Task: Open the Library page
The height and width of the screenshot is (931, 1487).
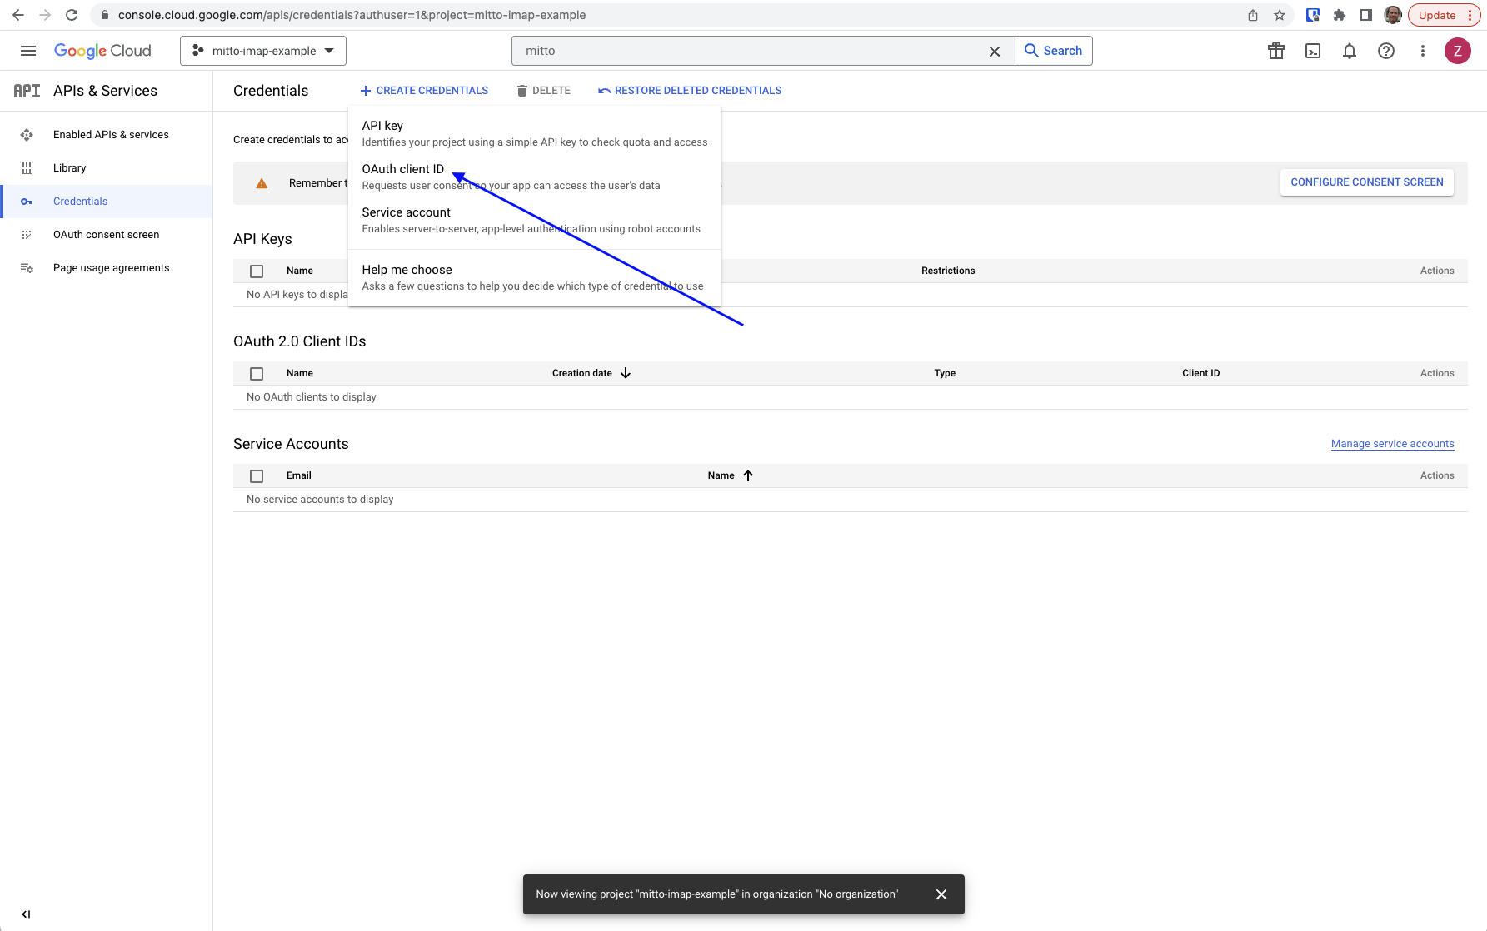Action: point(70,167)
